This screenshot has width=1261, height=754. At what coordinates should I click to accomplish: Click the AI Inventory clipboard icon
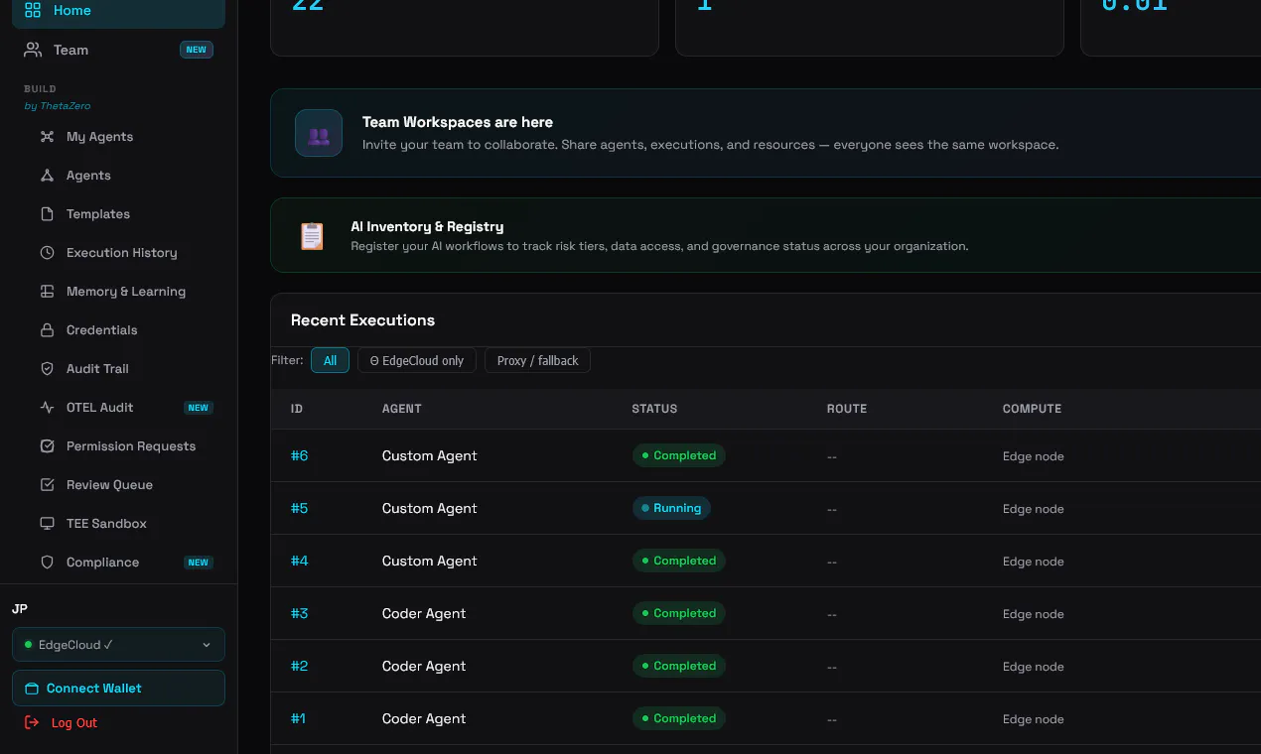click(312, 236)
